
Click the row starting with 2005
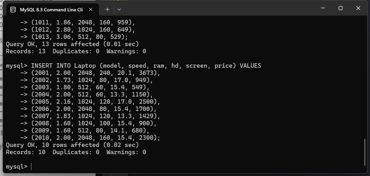[96, 102]
